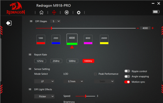
Task: Set report rate to 250Hz
Action: tap(56, 61)
